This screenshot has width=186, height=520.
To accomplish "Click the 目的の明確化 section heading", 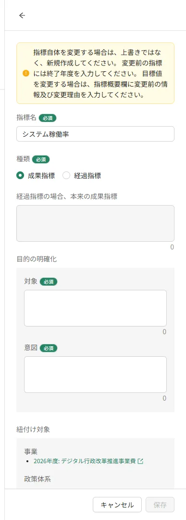I will coord(37,259).
